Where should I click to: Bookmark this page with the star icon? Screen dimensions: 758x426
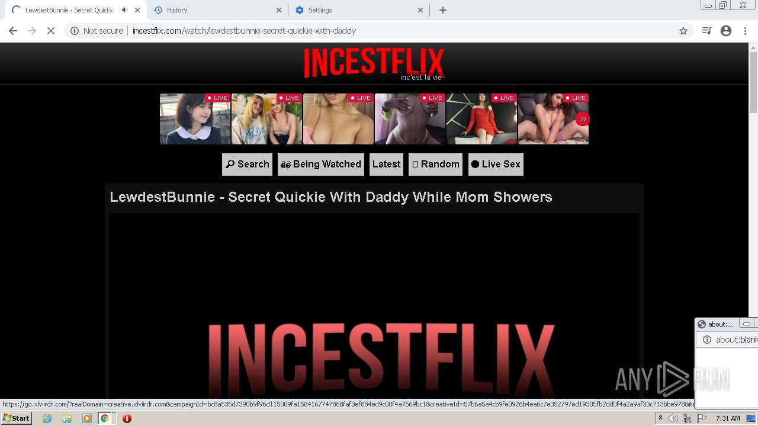(683, 31)
